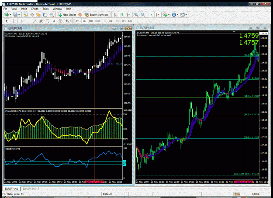Toggle Expert Advisors on or off
The width and height of the screenshot is (273, 198).
[97, 15]
